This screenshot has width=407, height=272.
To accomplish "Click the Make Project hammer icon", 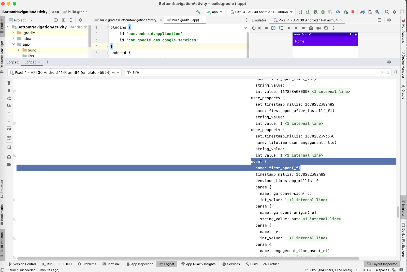I will (x=198, y=12).
